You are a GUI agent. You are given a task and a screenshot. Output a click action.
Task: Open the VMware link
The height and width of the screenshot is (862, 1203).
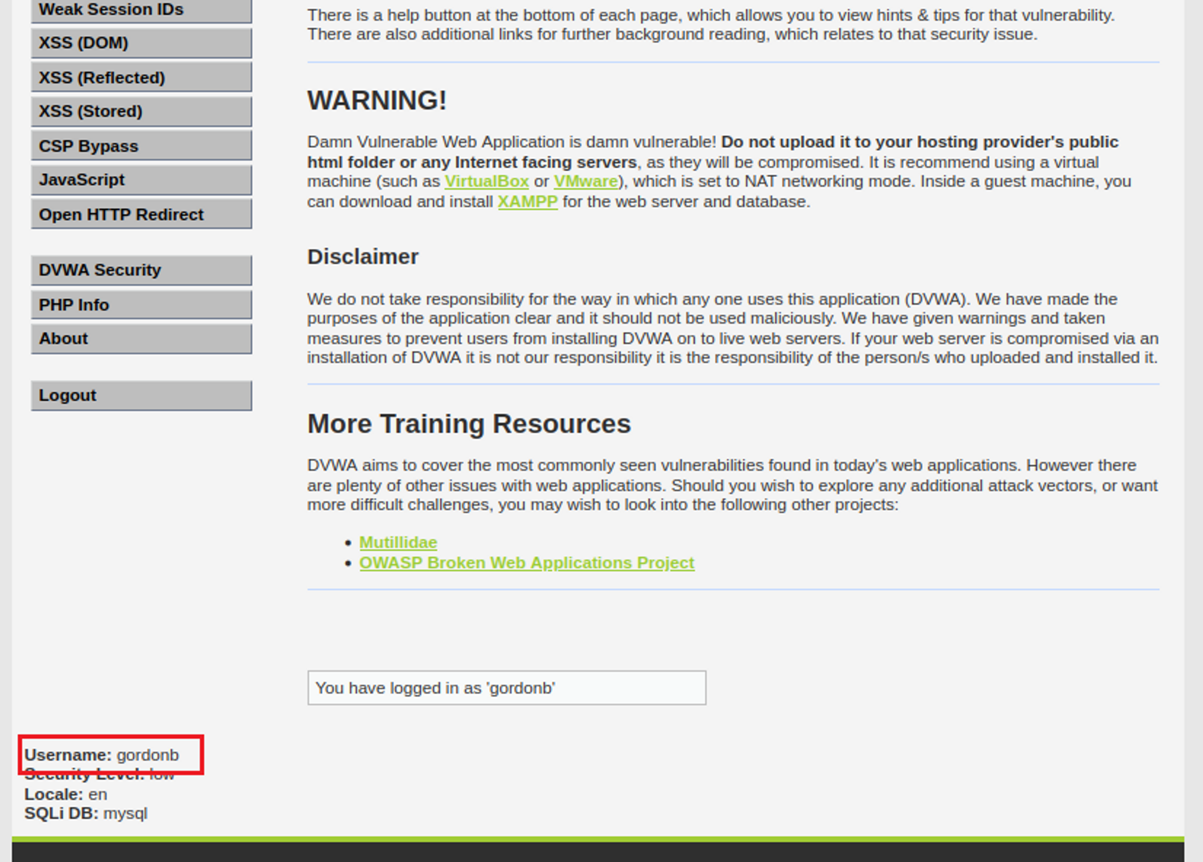coord(585,182)
